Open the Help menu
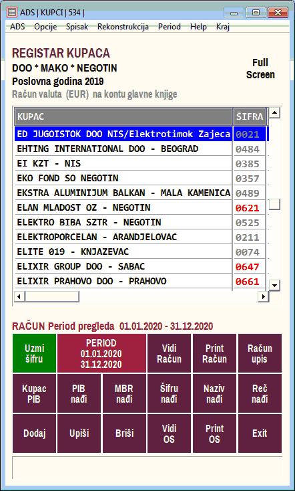 [198, 27]
